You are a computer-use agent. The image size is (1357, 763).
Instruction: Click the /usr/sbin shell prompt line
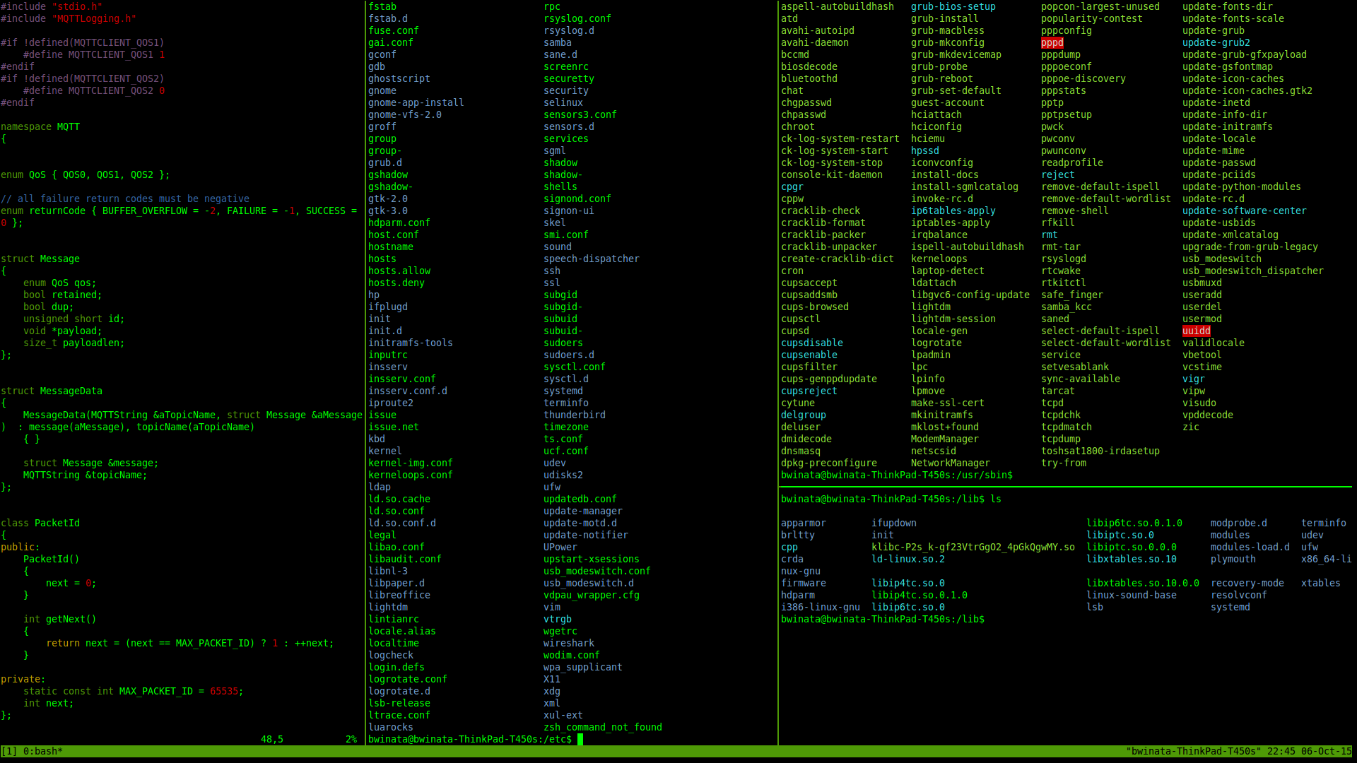[x=896, y=475]
